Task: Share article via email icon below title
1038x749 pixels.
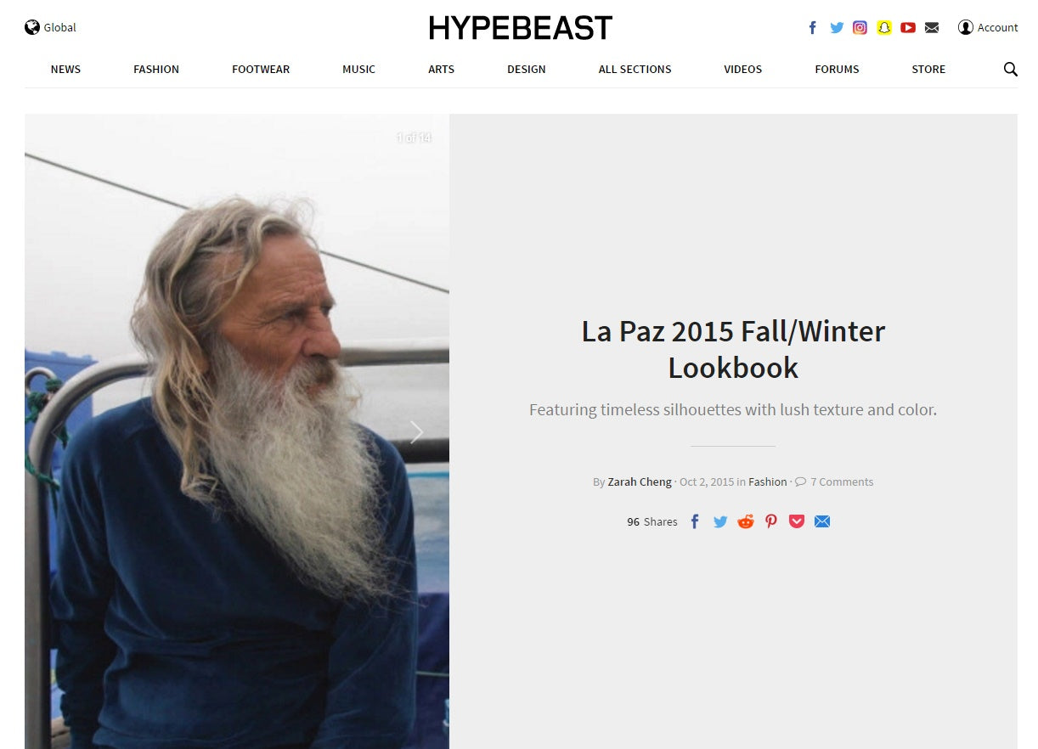Action: pyautogui.click(x=822, y=521)
